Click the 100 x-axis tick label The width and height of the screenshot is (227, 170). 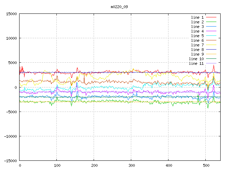click(x=57, y=165)
